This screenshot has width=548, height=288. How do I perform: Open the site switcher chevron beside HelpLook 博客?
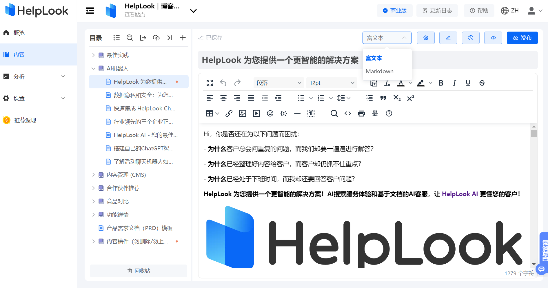[x=193, y=11]
